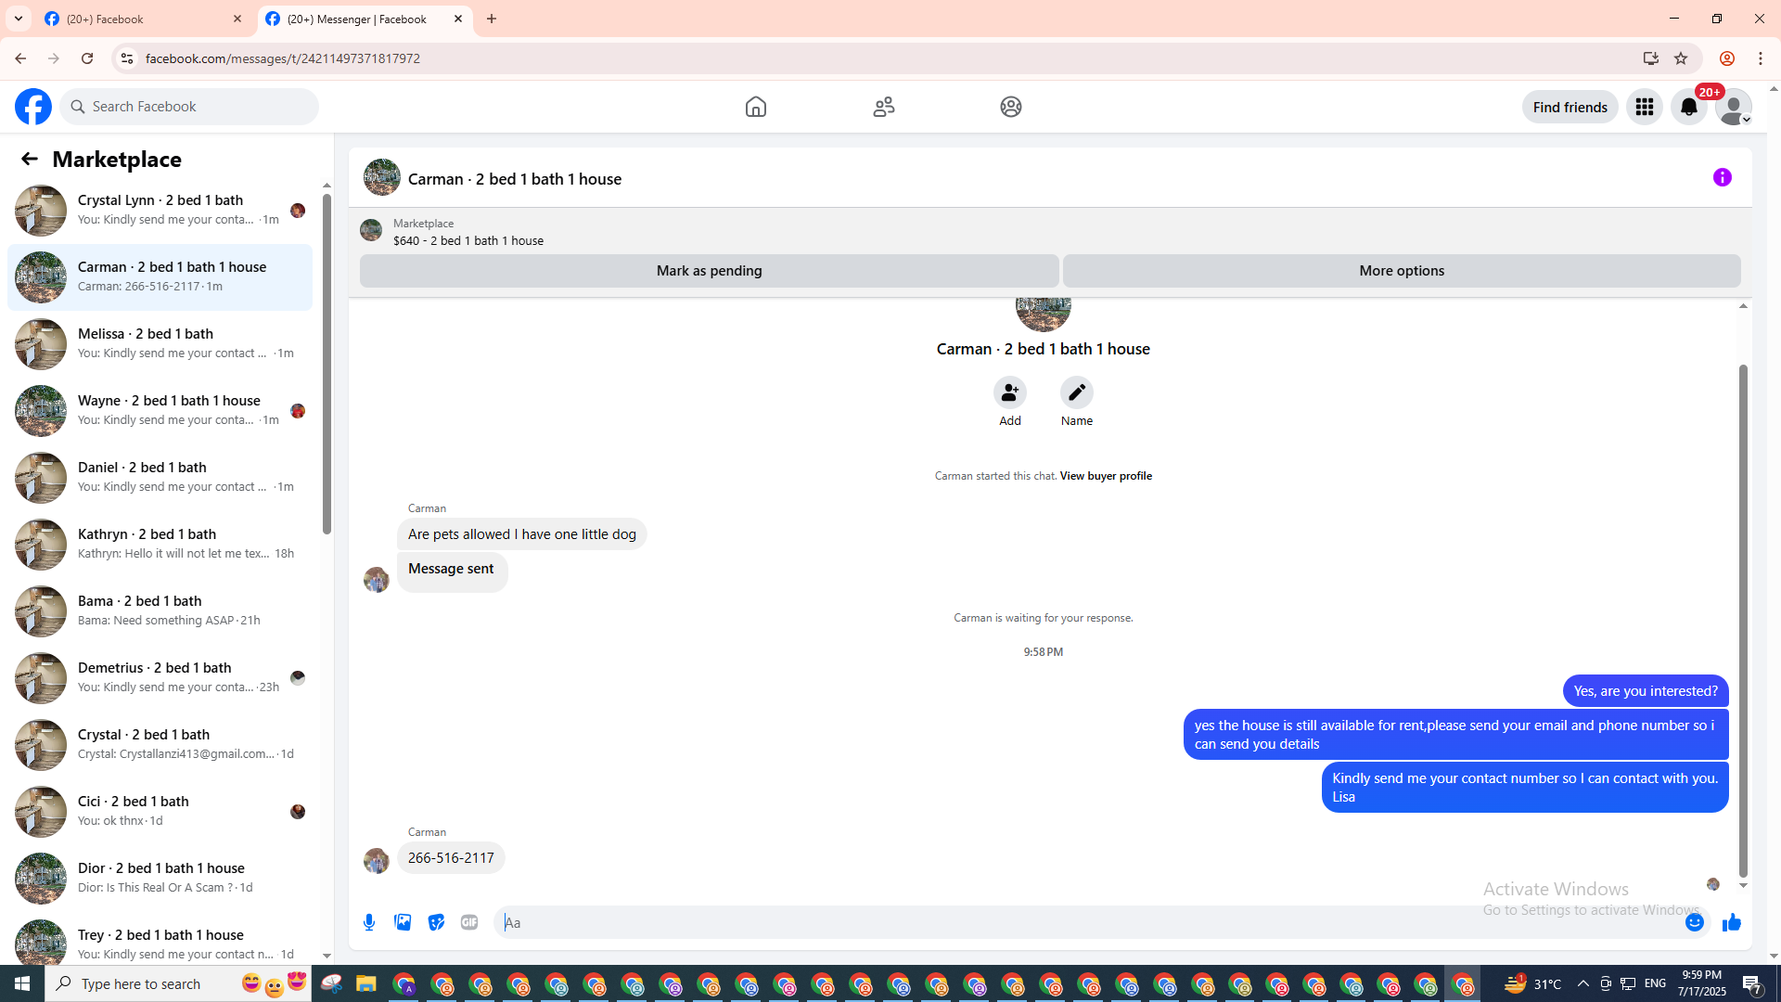The height and width of the screenshot is (1002, 1781).
Task: Select the Messenger | Facebook browser tab
Action: click(365, 19)
